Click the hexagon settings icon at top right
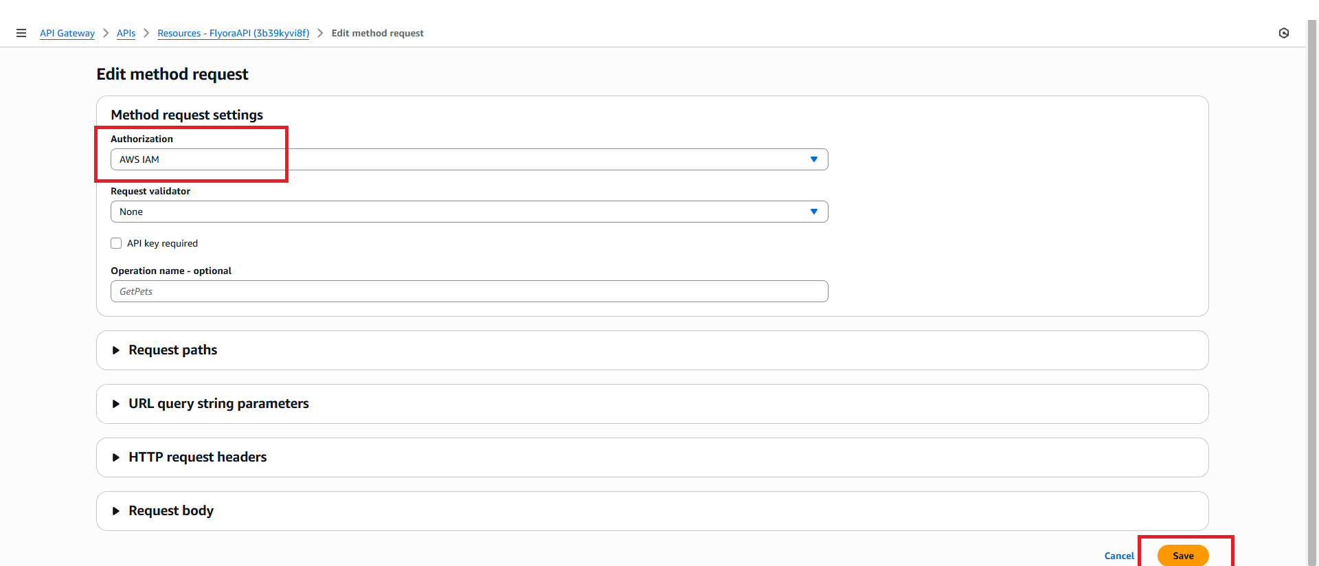1319x566 pixels. click(1283, 33)
